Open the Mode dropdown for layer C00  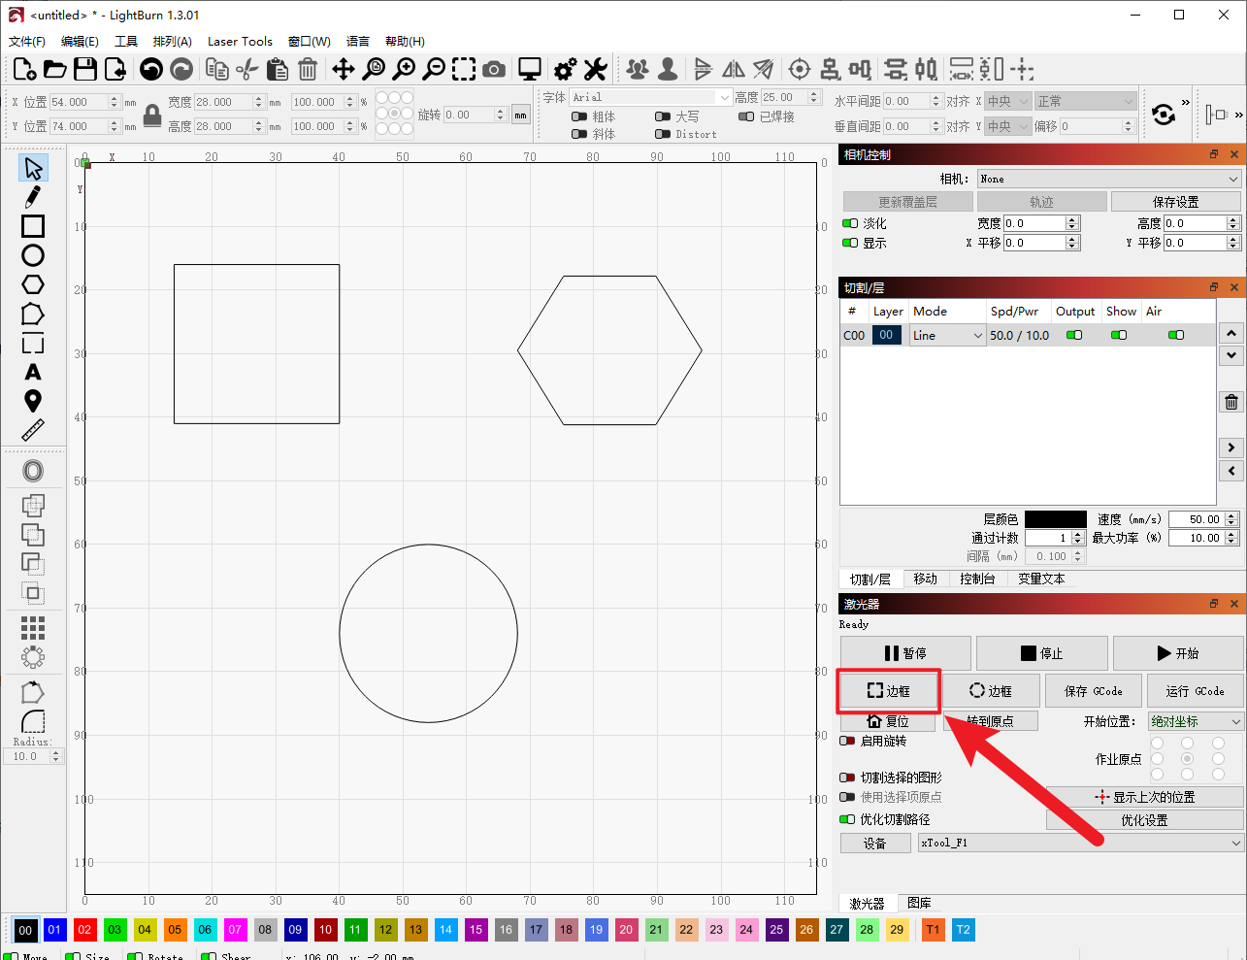coord(947,335)
